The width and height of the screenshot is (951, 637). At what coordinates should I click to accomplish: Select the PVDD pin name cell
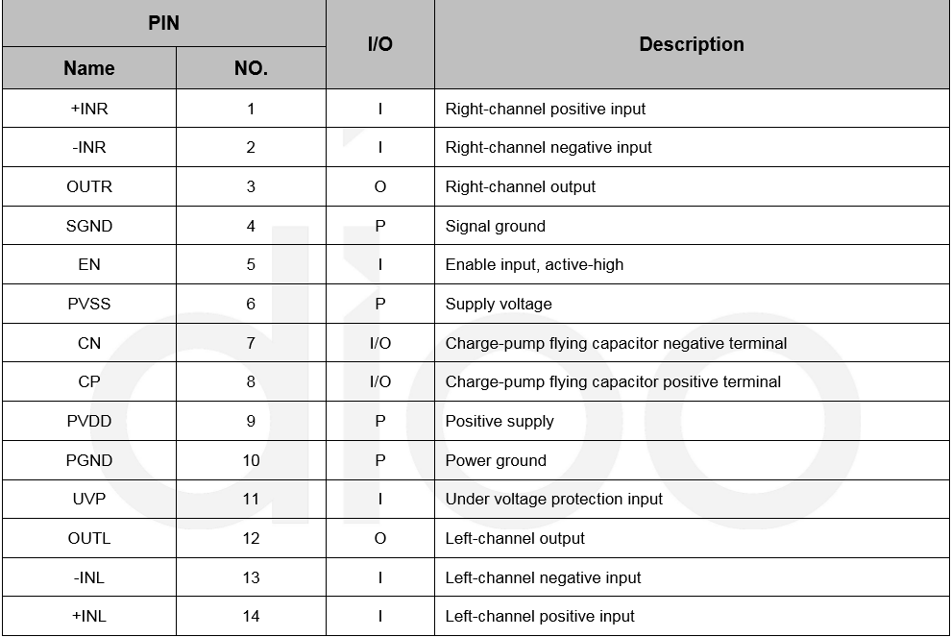(89, 421)
